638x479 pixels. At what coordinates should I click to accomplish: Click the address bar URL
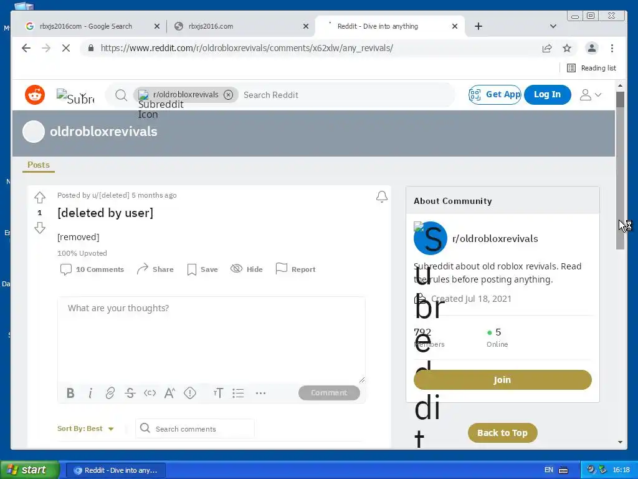click(x=247, y=48)
